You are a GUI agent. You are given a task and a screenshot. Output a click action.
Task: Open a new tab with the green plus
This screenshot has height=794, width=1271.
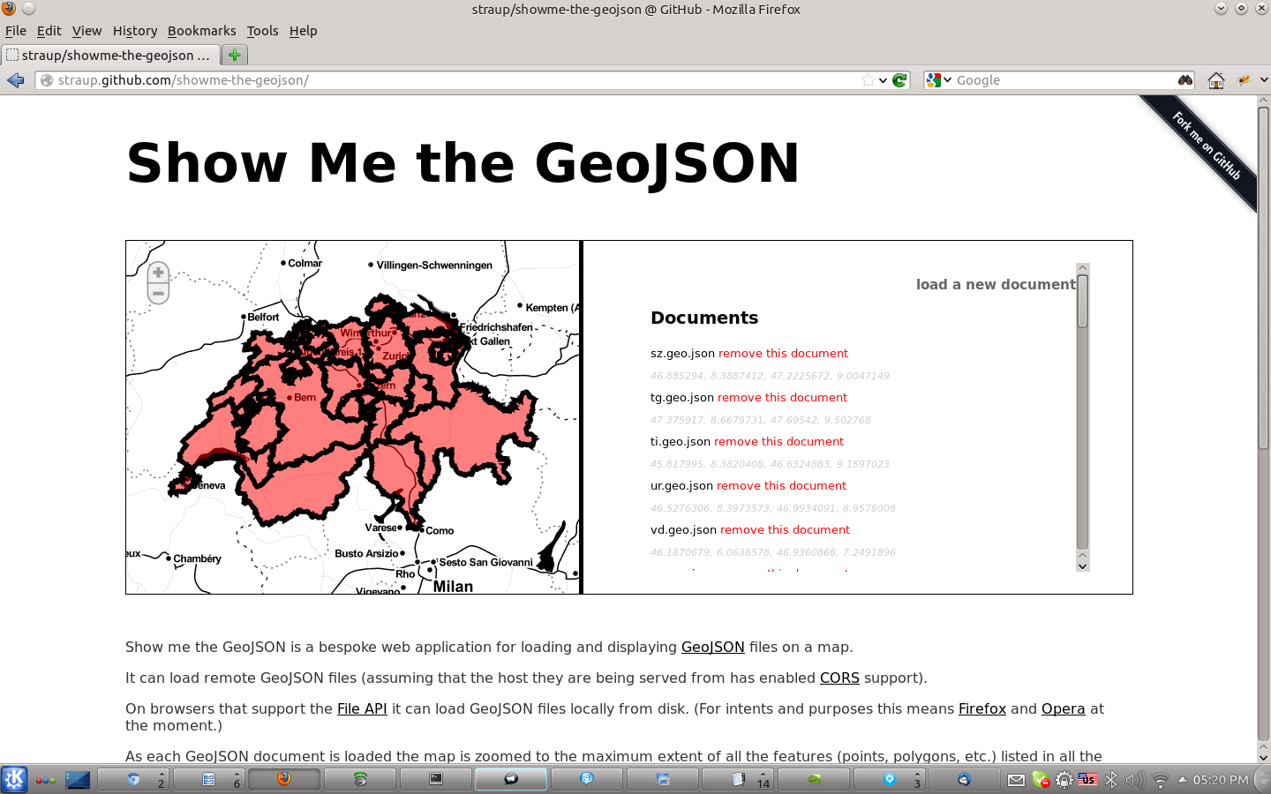[x=234, y=55]
